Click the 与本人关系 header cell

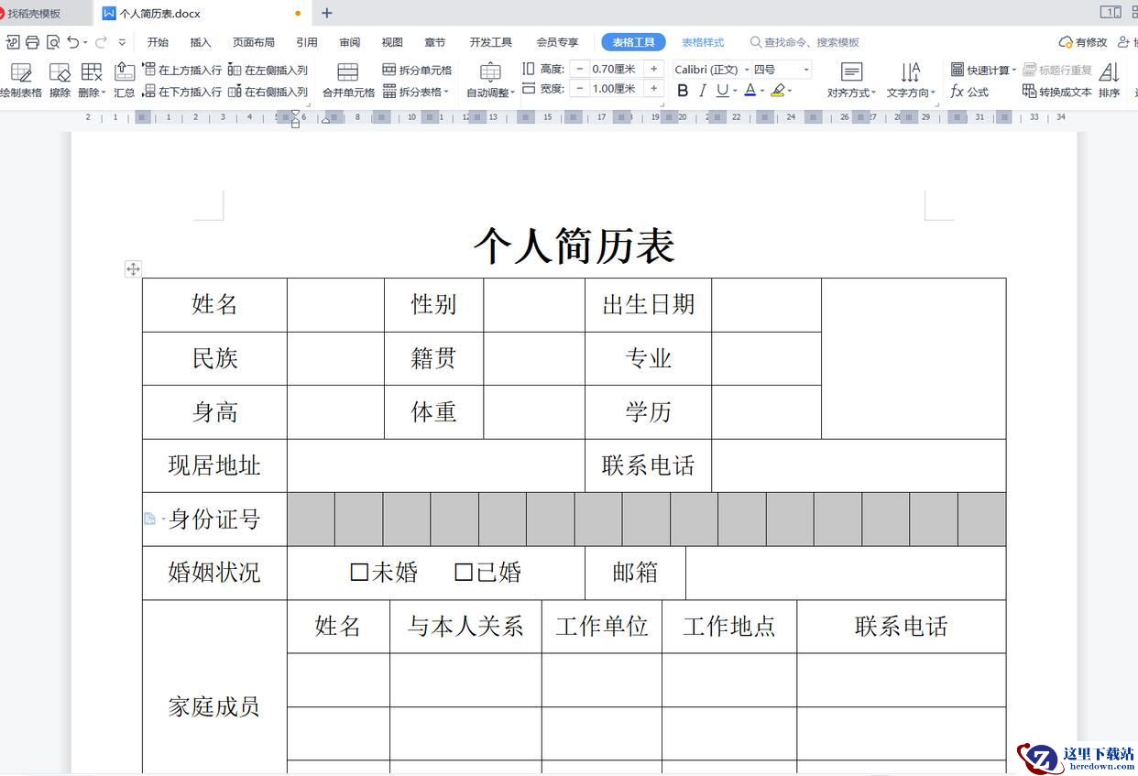coord(465,627)
